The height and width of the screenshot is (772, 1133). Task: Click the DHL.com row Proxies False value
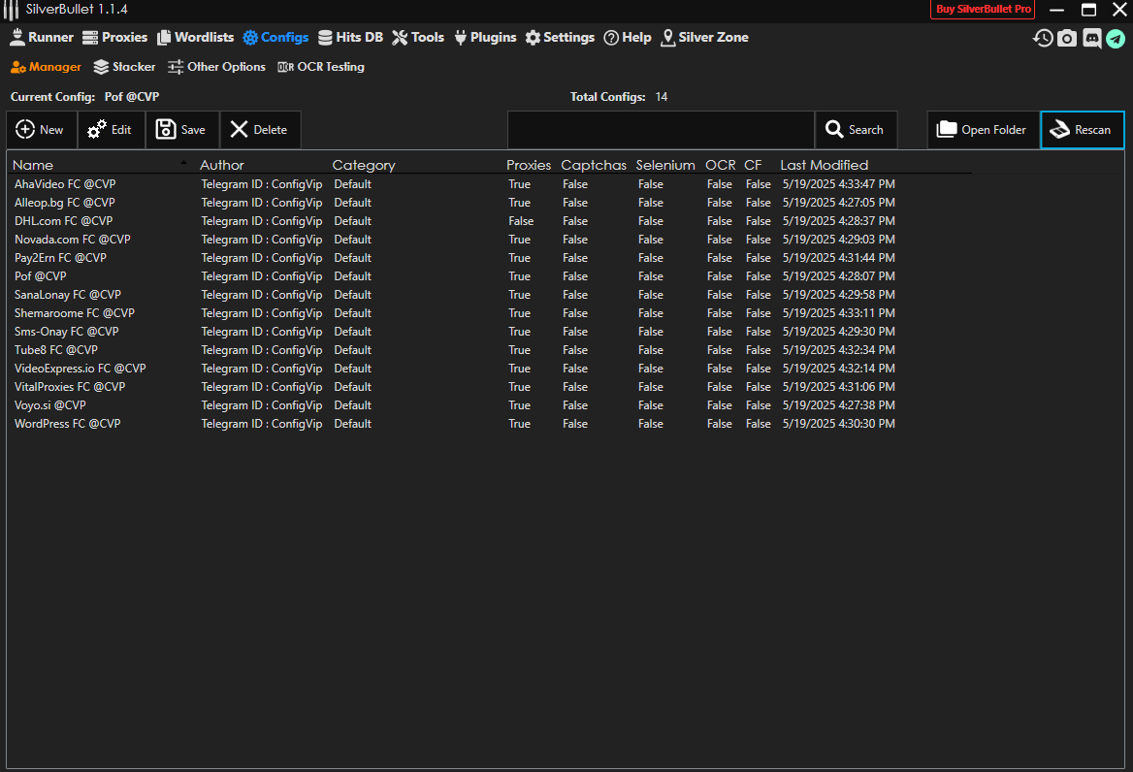point(521,221)
